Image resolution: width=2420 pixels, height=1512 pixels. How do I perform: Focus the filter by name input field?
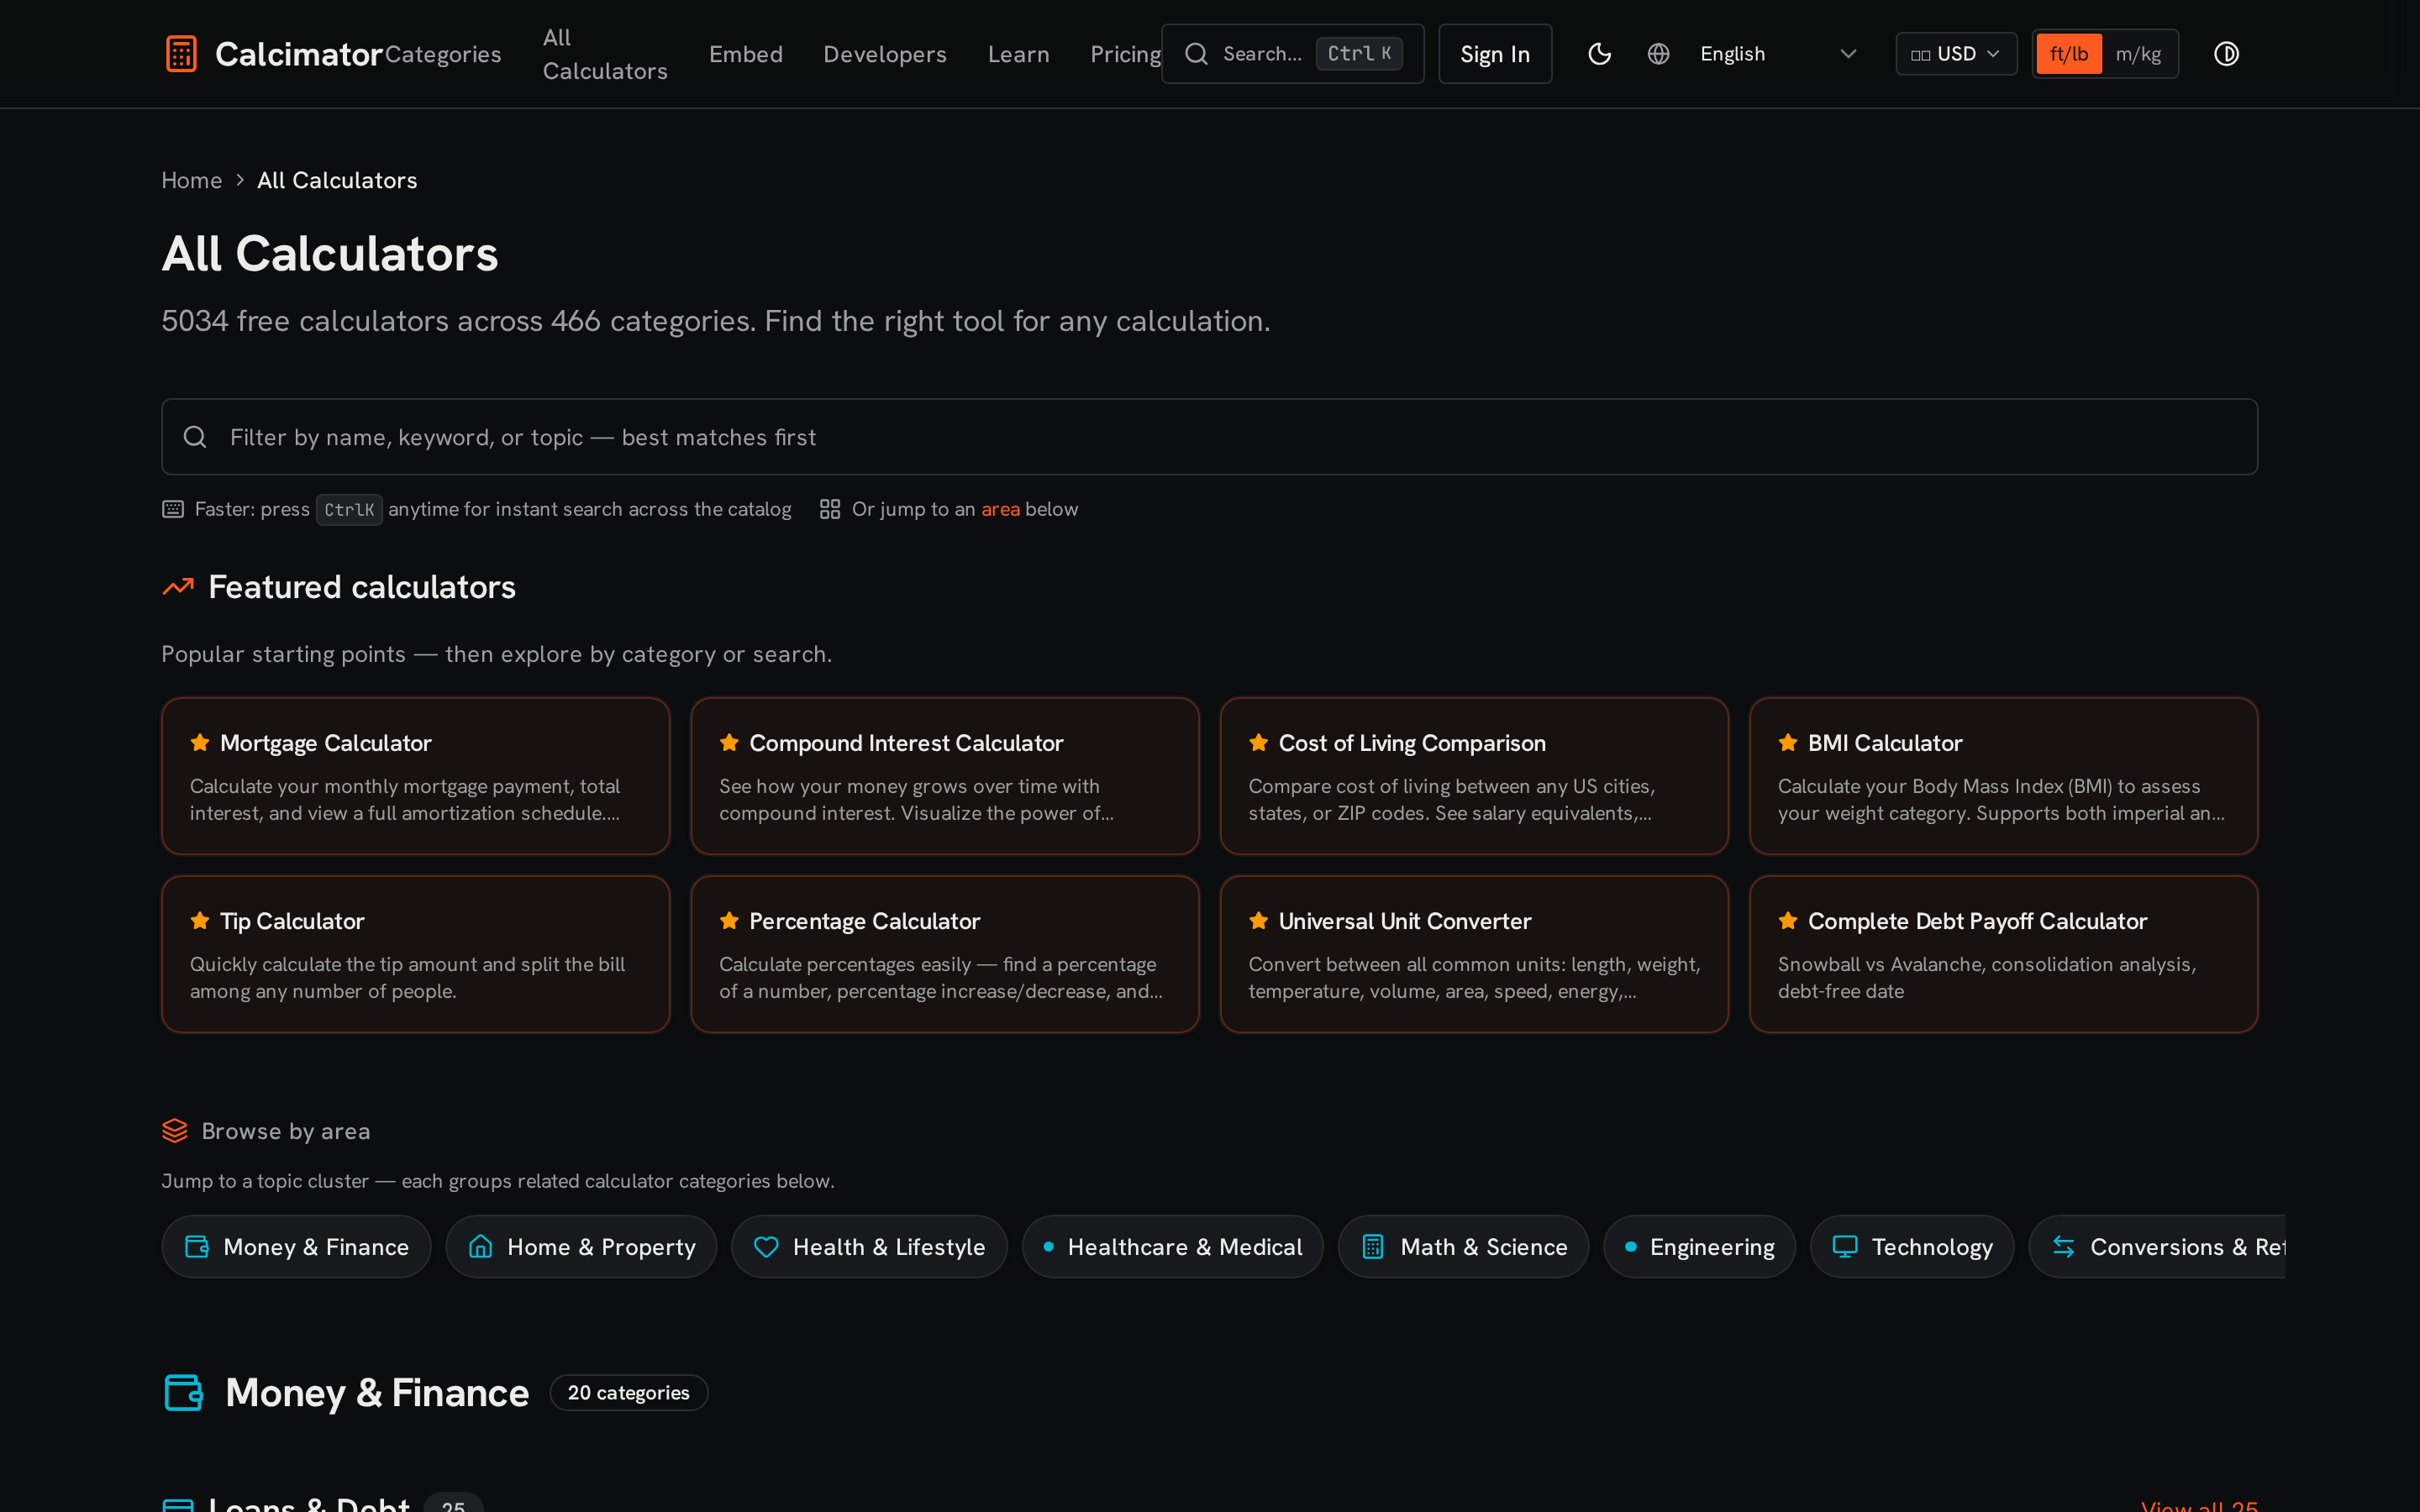pos(1209,437)
